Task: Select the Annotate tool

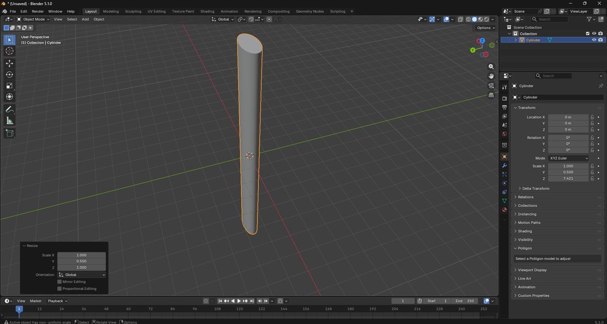Action: (10, 109)
